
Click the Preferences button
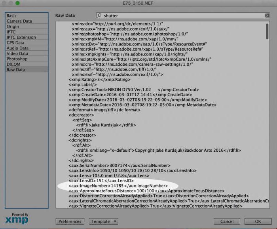tap(70, 221)
